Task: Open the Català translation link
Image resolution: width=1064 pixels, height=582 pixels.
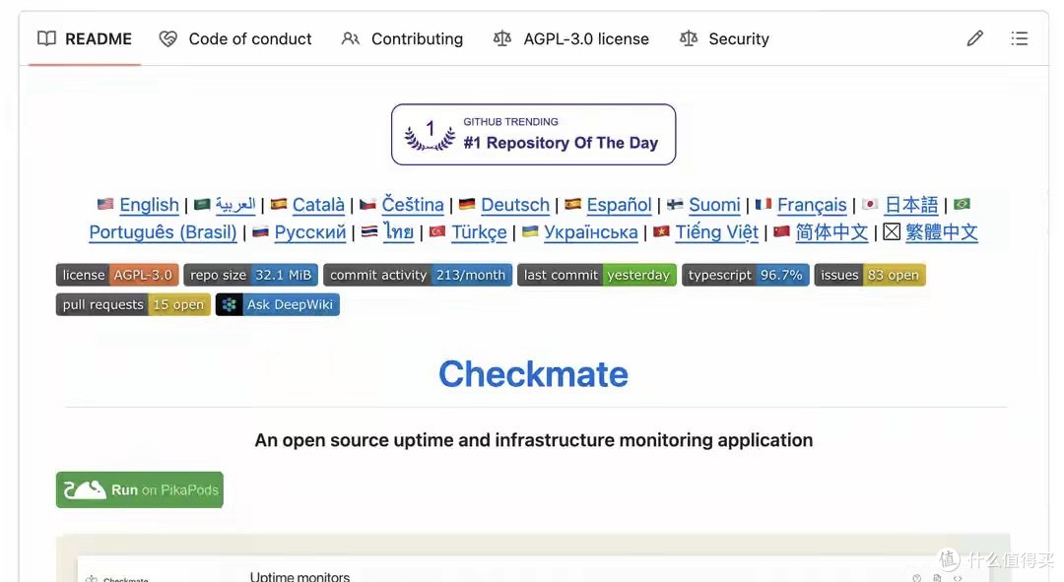Action: pyautogui.click(x=318, y=204)
